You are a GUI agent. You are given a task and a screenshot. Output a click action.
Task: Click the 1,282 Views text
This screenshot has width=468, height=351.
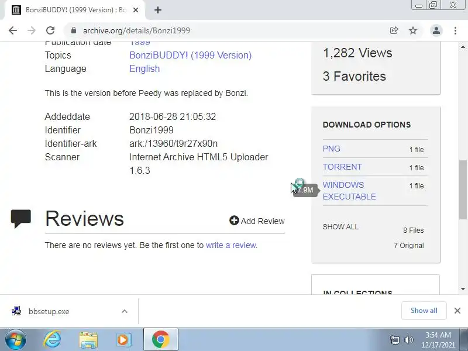click(357, 53)
